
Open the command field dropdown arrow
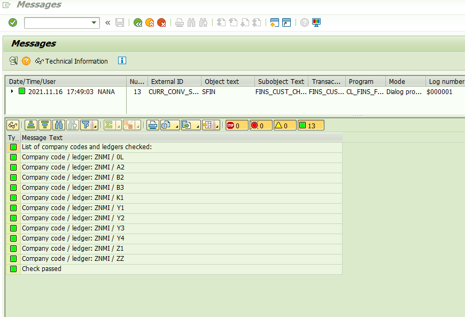coord(94,22)
